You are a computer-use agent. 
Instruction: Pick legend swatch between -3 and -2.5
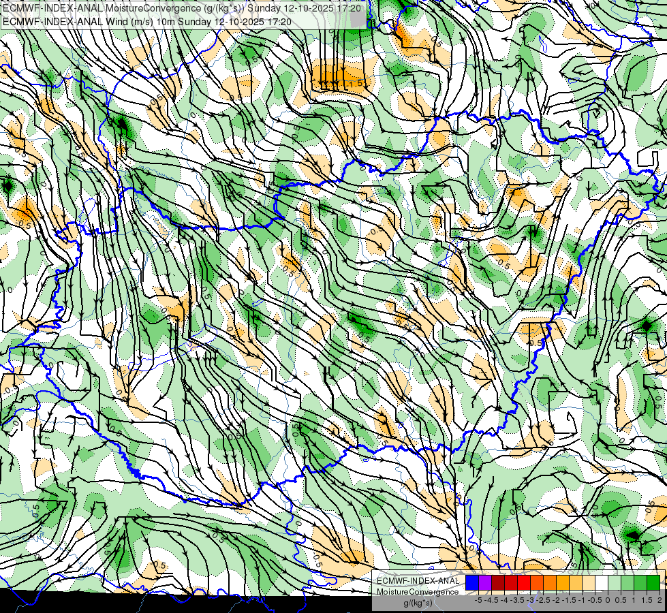coord(537,582)
